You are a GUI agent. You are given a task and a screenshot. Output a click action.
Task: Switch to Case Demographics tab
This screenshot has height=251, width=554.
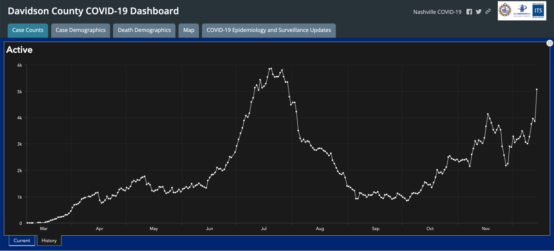pos(80,31)
